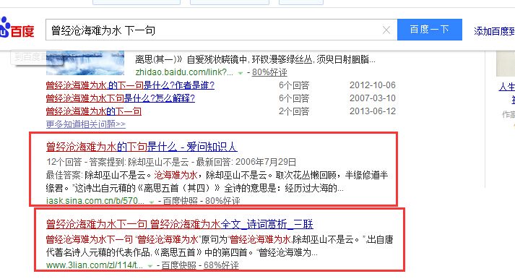Viewport: 515px width, 279px height.
Task: Expand dropdown arrow next to zhidao.baidu.com URL
Action: click(241, 73)
